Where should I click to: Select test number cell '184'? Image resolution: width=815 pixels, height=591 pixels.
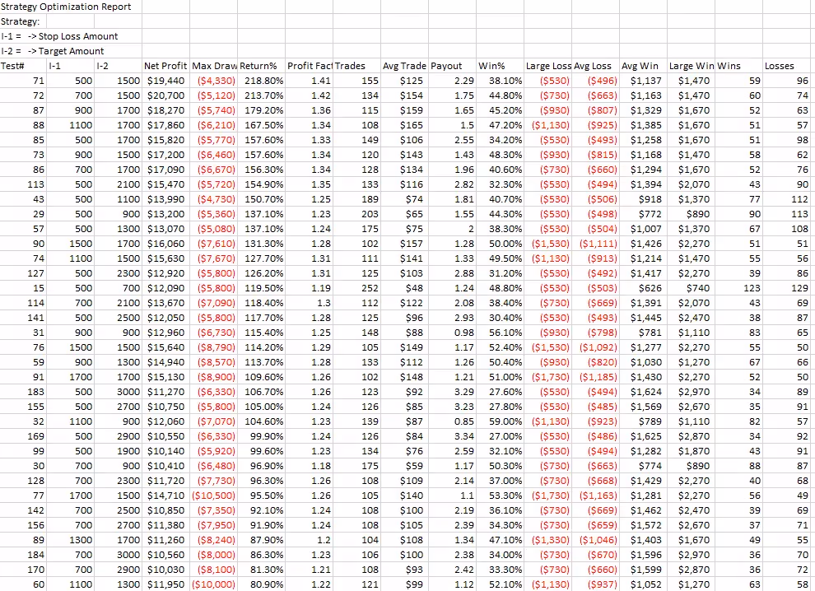coord(23,555)
